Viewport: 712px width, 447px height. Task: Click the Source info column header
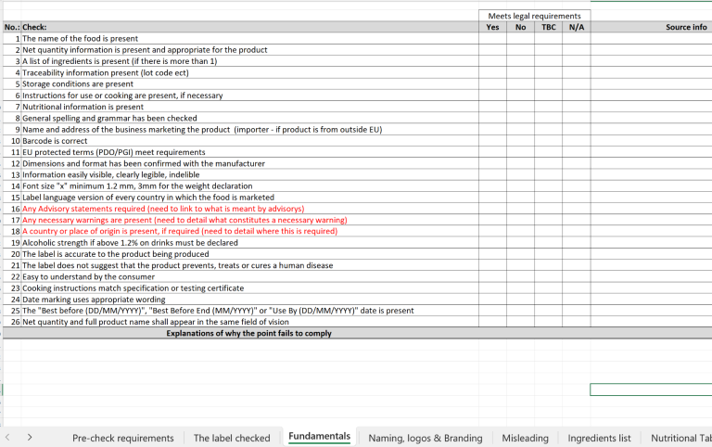[x=686, y=27]
